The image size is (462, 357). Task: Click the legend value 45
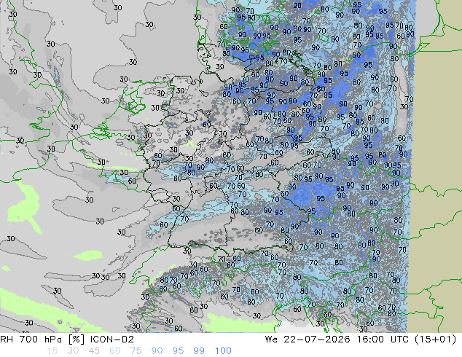click(x=94, y=351)
